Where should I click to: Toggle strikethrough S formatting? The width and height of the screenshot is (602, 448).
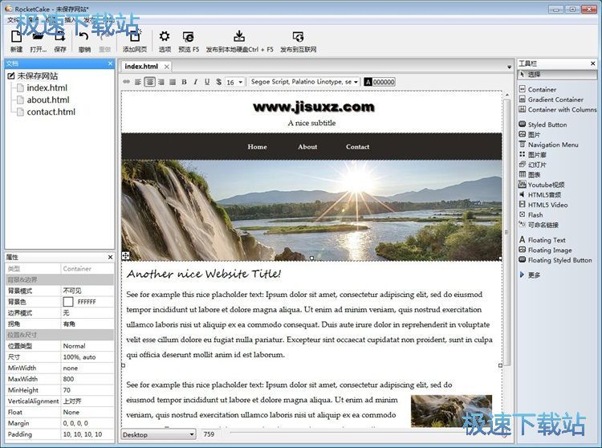pos(219,82)
